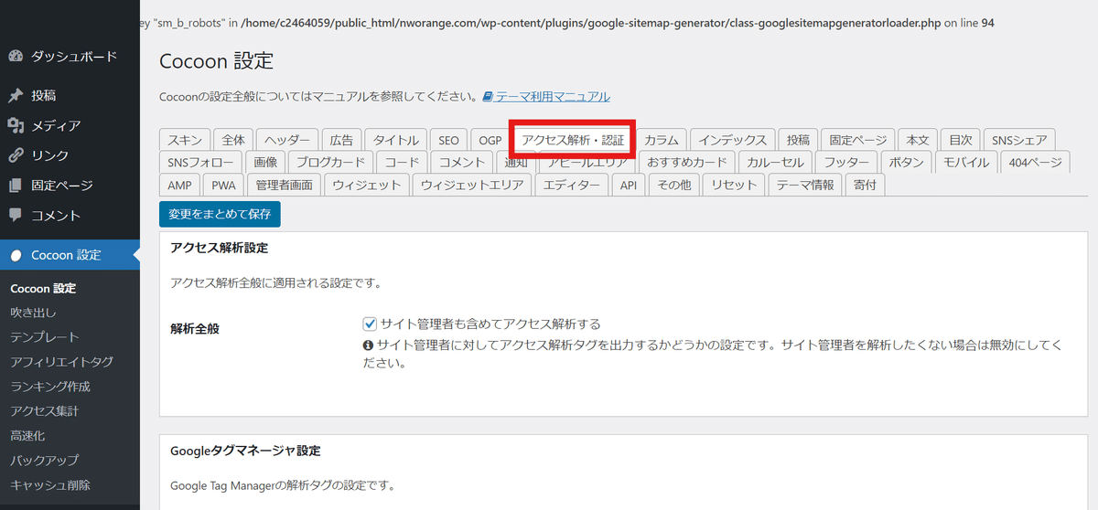Open the リセット tab
1098x510 pixels.
[x=735, y=185]
